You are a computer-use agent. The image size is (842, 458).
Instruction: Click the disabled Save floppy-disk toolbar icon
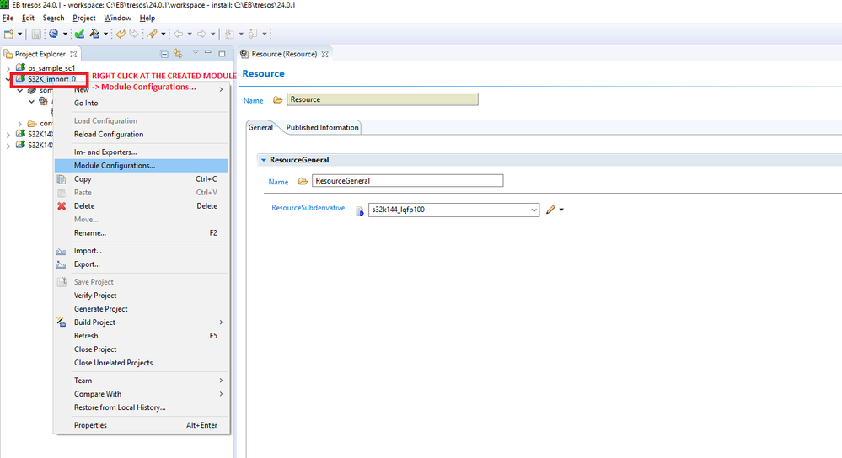(x=36, y=34)
